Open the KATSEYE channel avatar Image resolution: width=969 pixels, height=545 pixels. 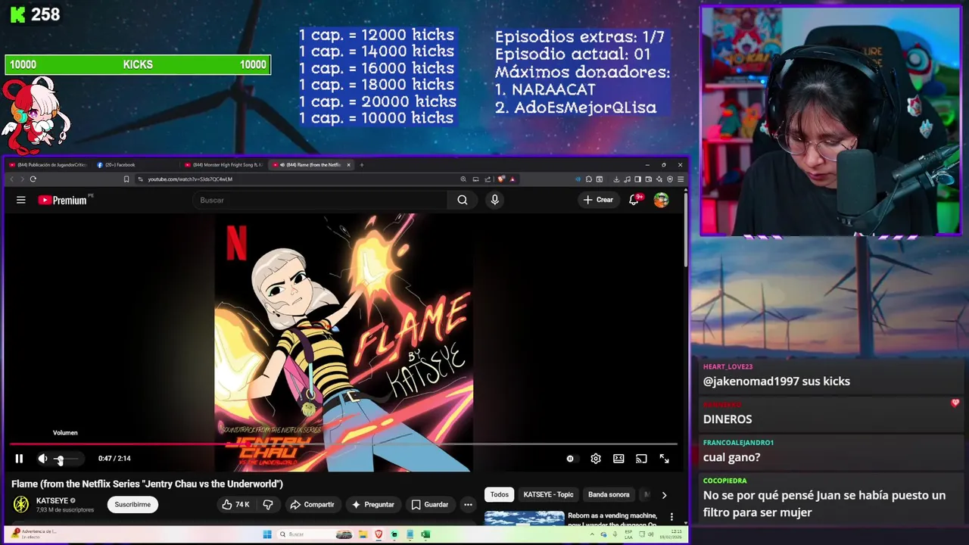(x=21, y=504)
